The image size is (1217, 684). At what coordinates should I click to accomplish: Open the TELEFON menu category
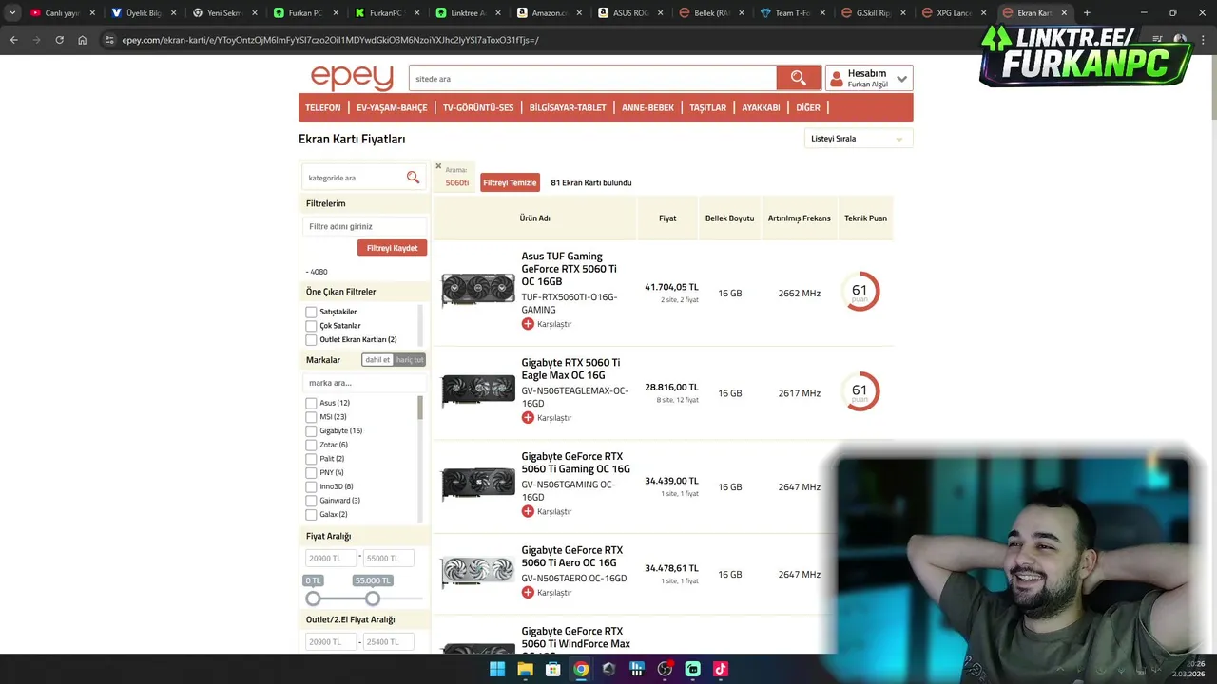[x=323, y=107]
